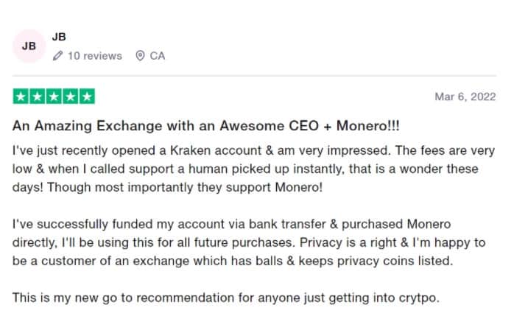
Task: Click the paragraph mentioning Kraken account
Action: click(253, 169)
